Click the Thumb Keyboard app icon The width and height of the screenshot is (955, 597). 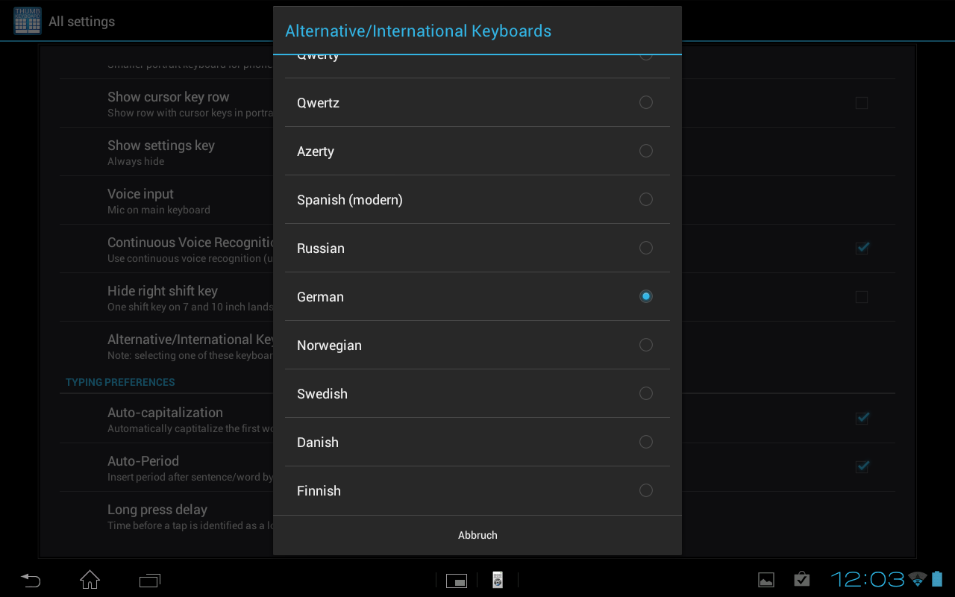point(27,20)
